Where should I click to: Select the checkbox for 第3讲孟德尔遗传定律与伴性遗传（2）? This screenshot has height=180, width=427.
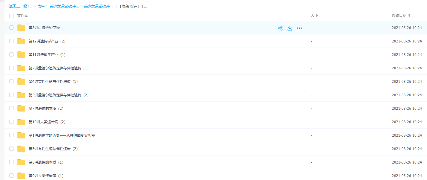[x=11, y=95]
